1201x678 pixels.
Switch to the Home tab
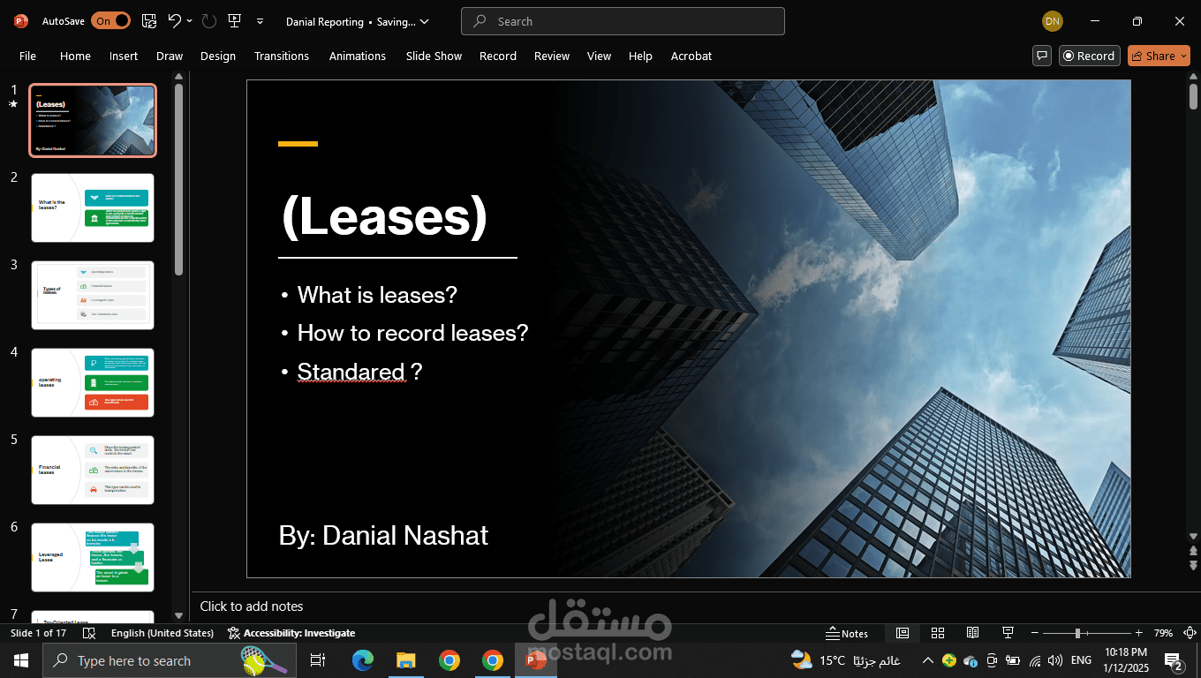[x=75, y=56]
